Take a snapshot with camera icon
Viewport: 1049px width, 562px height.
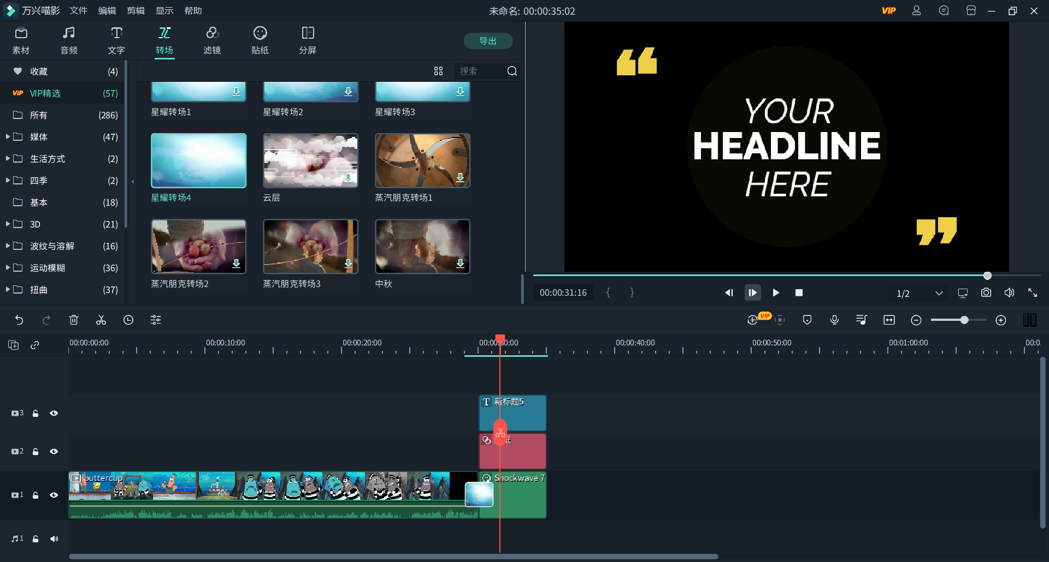(986, 293)
